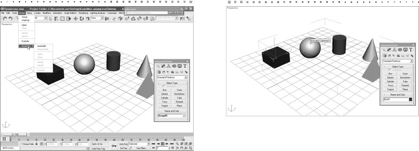The height and width of the screenshot is (151, 419).
Task: Toggle the AutoGrid checkbox in the Group01 Command Panel
Action: (x=164, y=86)
